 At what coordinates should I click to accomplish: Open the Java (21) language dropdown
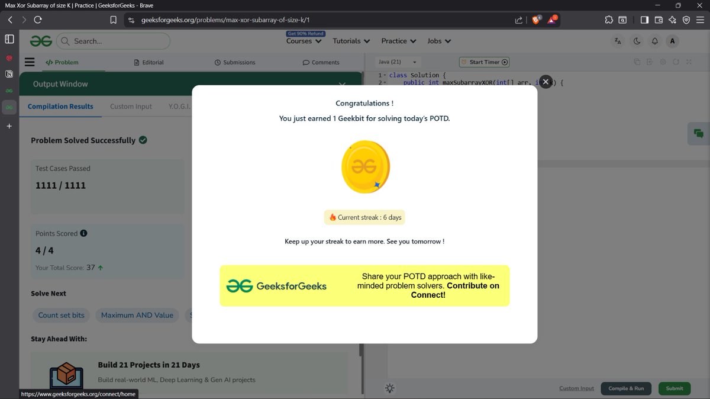tap(398, 62)
